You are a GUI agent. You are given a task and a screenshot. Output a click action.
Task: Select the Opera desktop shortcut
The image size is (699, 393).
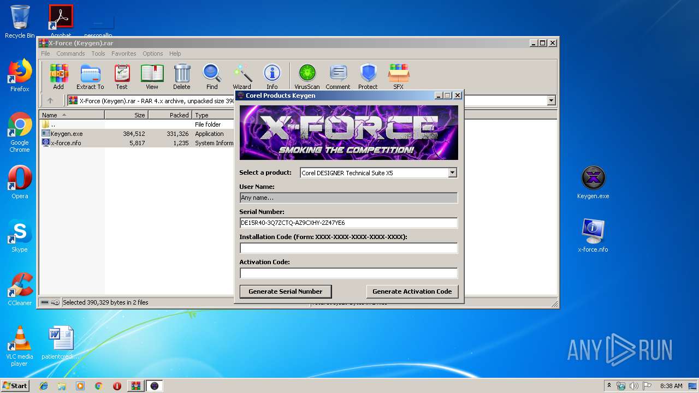coord(20,182)
